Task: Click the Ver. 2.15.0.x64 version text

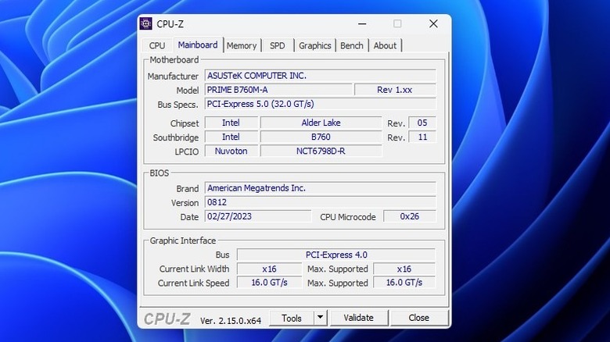Action: tap(231, 321)
